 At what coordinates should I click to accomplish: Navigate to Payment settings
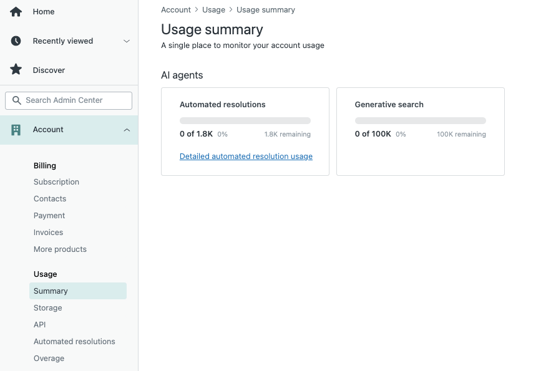coord(49,215)
